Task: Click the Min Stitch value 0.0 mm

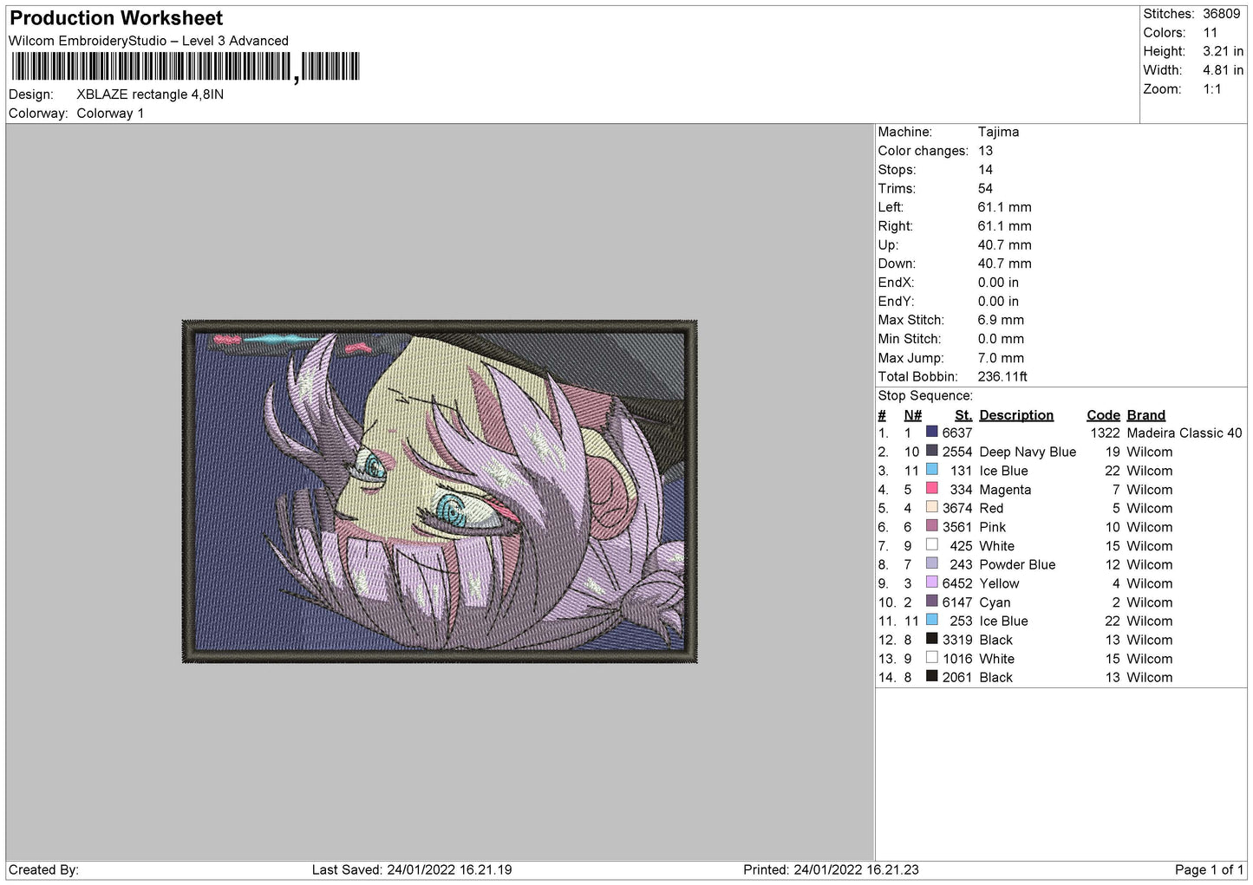Action: point(1001,339)
